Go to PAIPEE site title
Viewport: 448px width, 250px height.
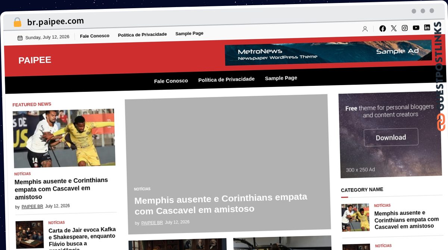coord(35,60)
